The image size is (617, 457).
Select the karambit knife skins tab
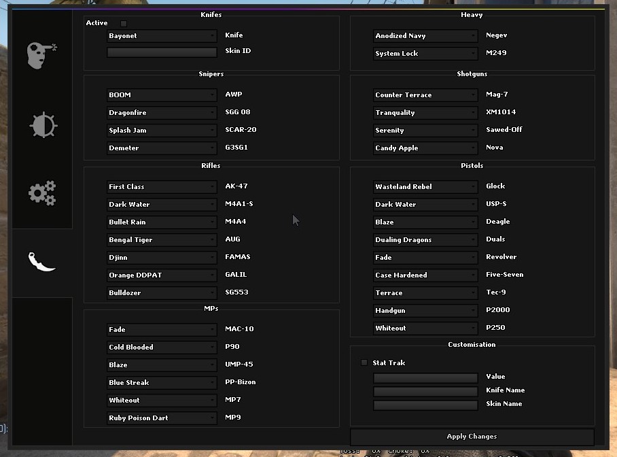[x=41, y=262]
